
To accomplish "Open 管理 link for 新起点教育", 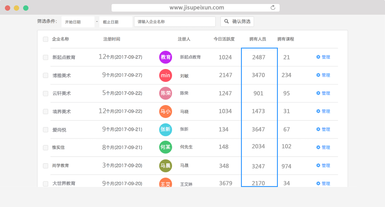I will click(326, 57).
